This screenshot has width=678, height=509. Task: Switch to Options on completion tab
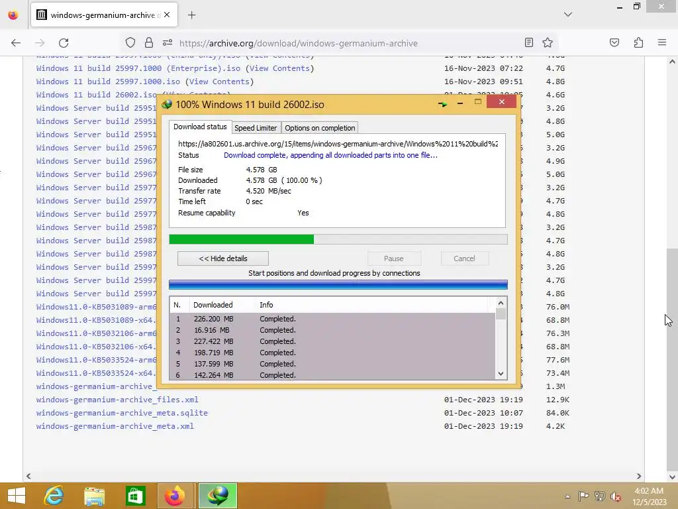coord(320,128)
